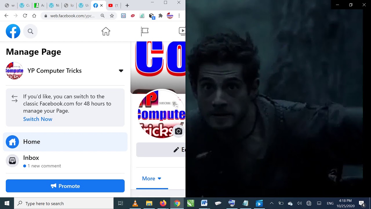Open File Explorer from taskbar
The height and width of the screenshot is (209, 371).
(x=149, y=203)
